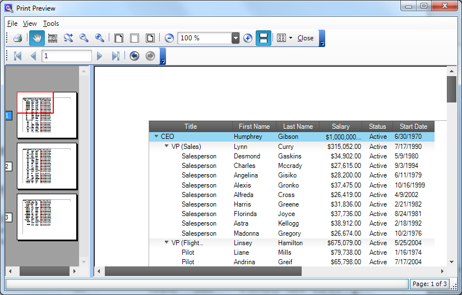
Task: Open the Tools menu
Action: [51, 24]
